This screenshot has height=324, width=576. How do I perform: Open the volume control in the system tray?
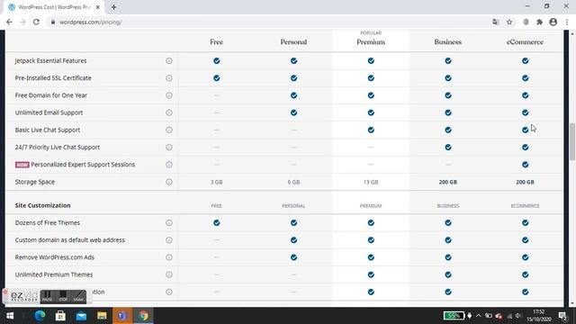518,316
